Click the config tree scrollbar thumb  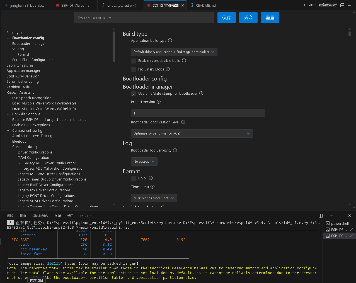point(114,47)
